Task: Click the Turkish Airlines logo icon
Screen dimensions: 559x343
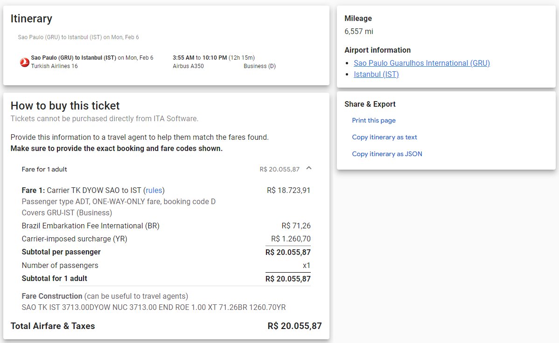Action: pos(25,62)
